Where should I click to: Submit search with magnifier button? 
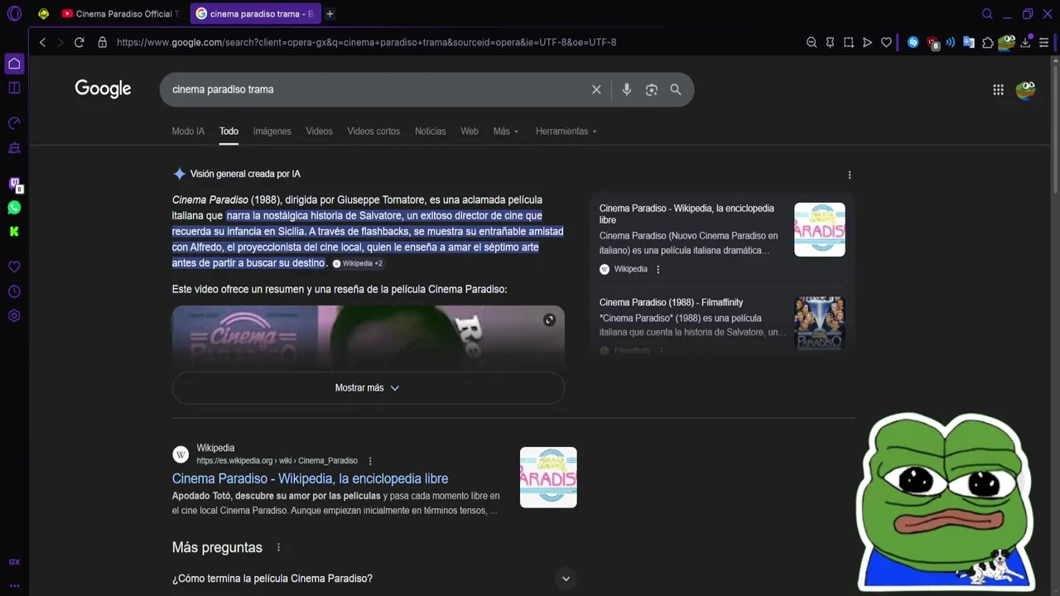pos(676,89)
